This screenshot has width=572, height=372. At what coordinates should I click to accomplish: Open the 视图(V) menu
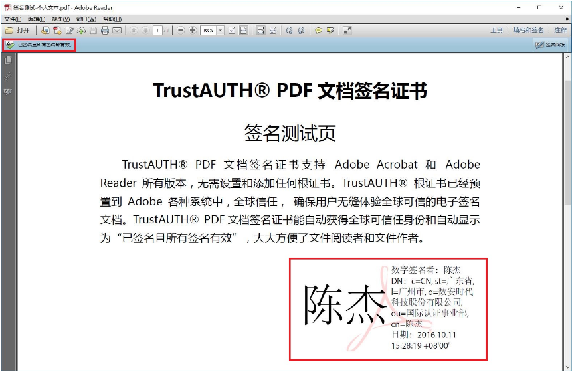60,19
